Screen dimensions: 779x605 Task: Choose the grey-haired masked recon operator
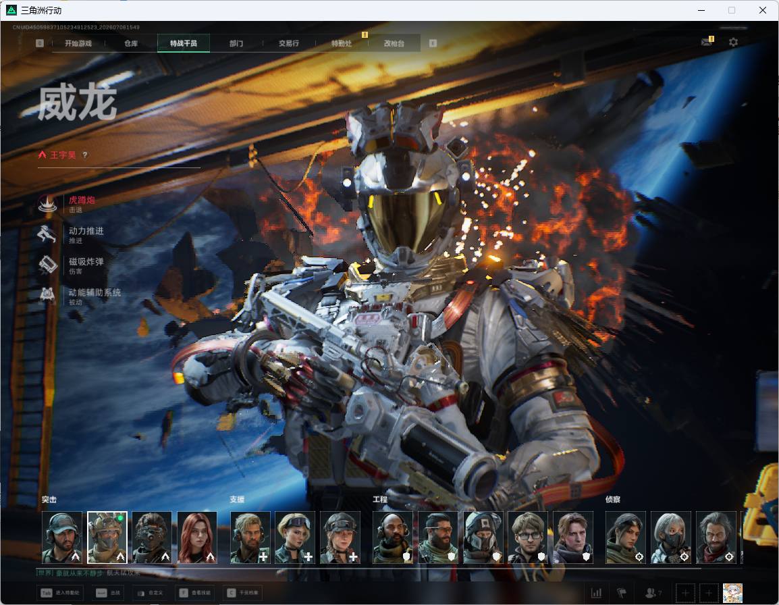click(x=671, y=537)
